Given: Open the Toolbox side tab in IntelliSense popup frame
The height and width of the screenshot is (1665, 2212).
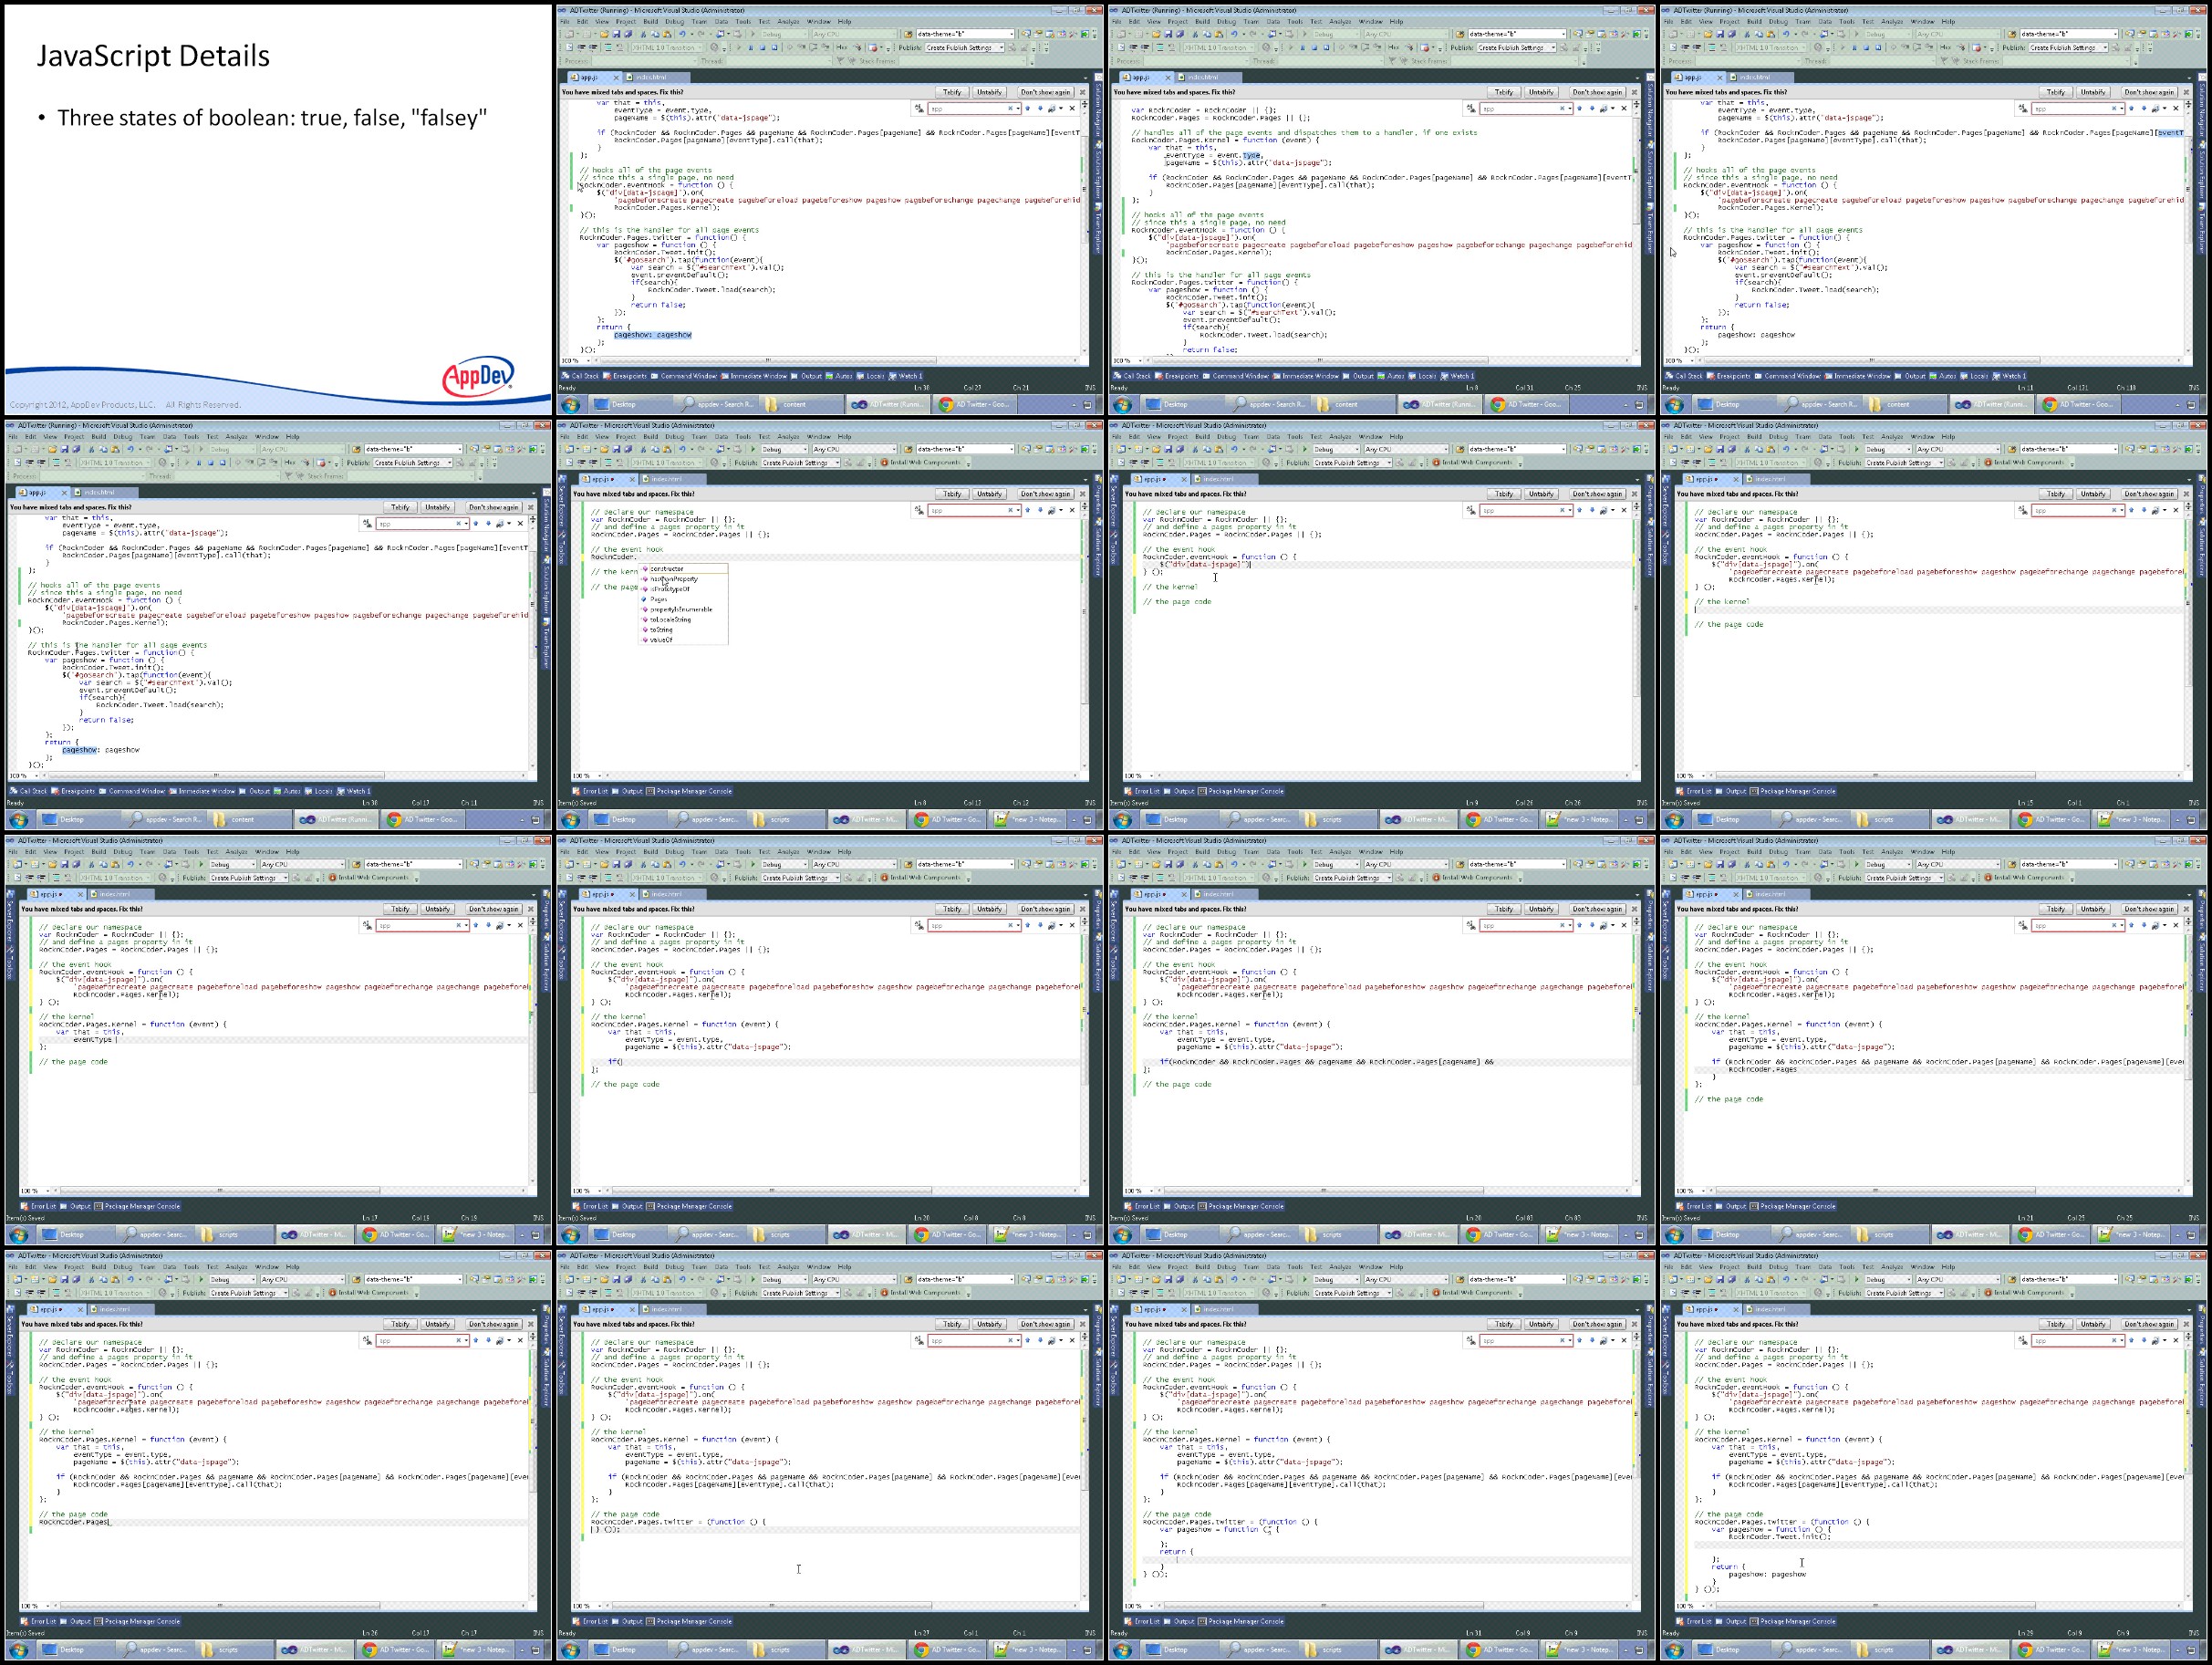Looking at the screenshot, I should pyautogui.click(x=563, y=547).
